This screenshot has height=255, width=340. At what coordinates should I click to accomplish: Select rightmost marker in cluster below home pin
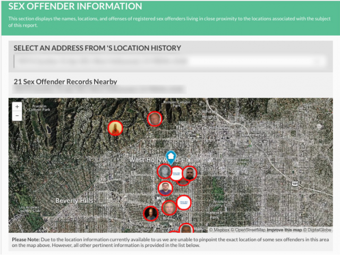coord(189,173)
